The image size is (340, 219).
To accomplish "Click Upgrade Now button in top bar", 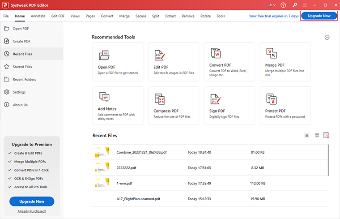I will 319,16.
